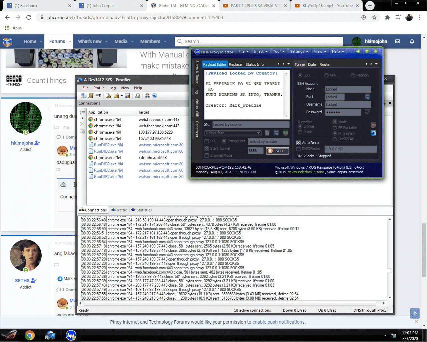Screen dimensions: 427x342
Task: Open the inbox envelope icon in forum header
Action: [398, 41]
